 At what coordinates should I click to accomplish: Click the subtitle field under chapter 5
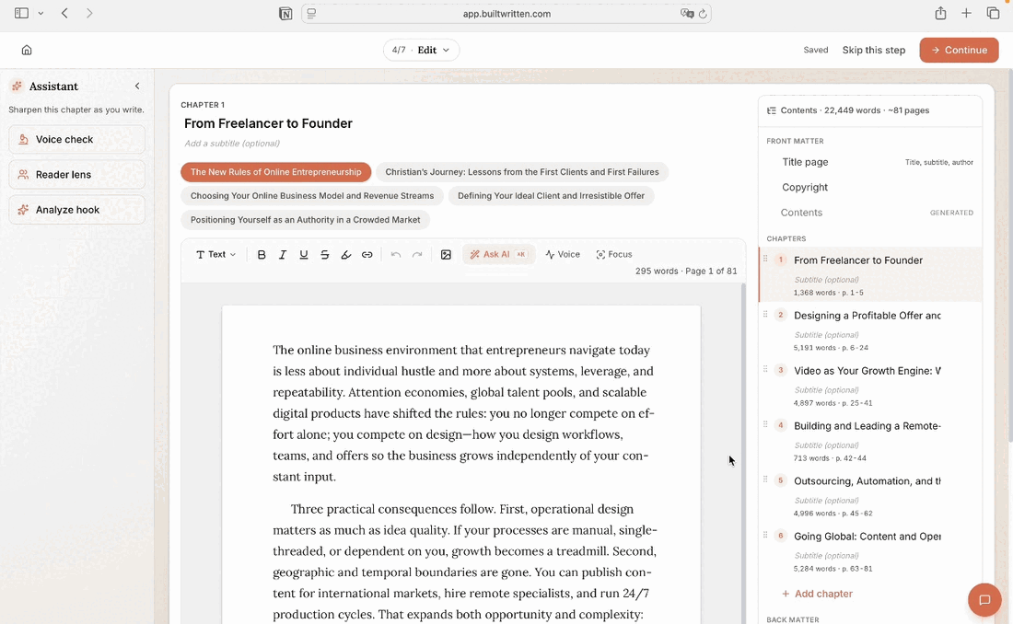[826, 500]
